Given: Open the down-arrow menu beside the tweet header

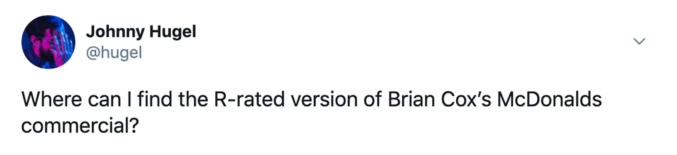Looking at the screenshot, I should pyautogui.click(x=639, y=41).
